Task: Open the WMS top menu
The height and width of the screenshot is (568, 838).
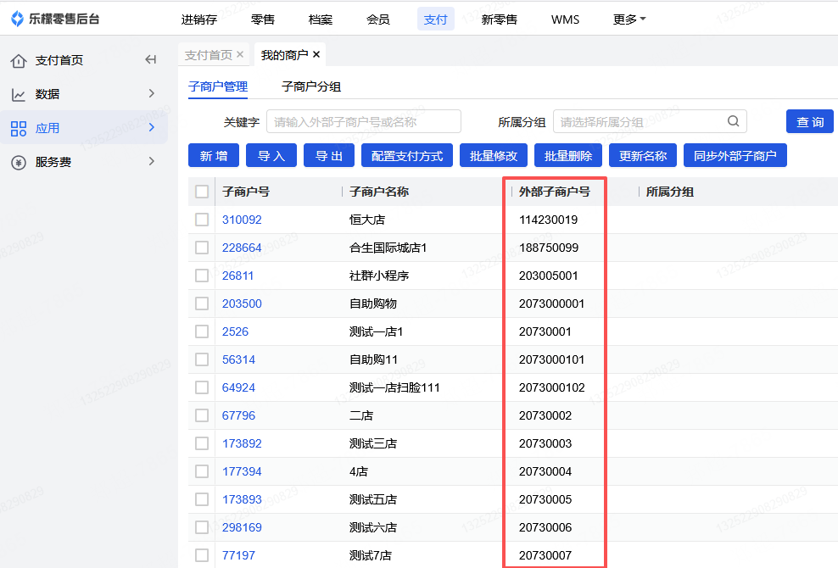Action: pos(565,19)
